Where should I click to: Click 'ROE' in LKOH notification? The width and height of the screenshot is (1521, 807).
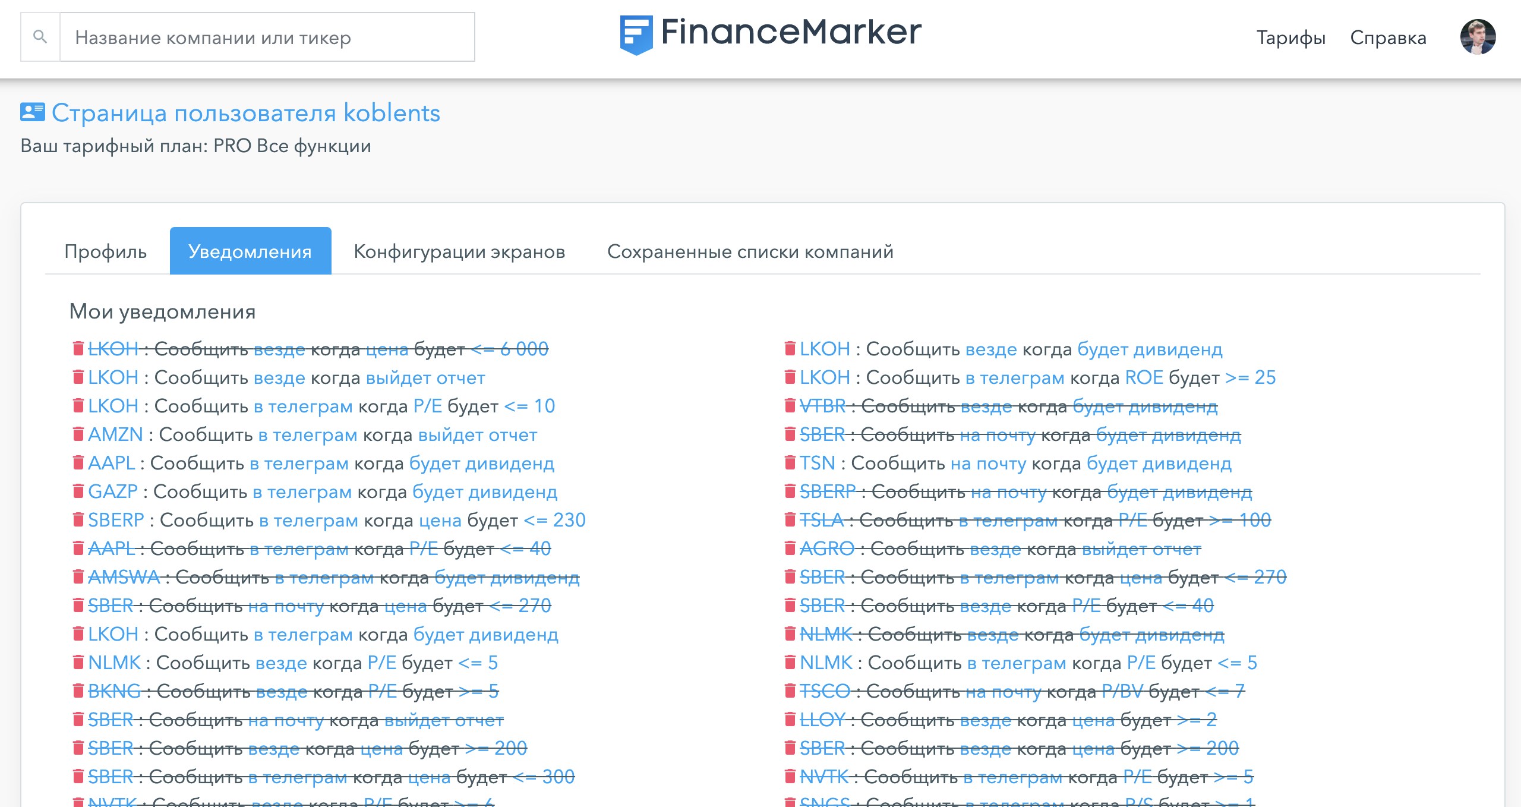[x=1144, y=377]
